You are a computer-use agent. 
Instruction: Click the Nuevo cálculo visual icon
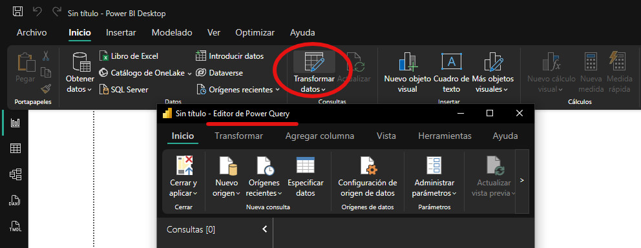coord(551,62)
